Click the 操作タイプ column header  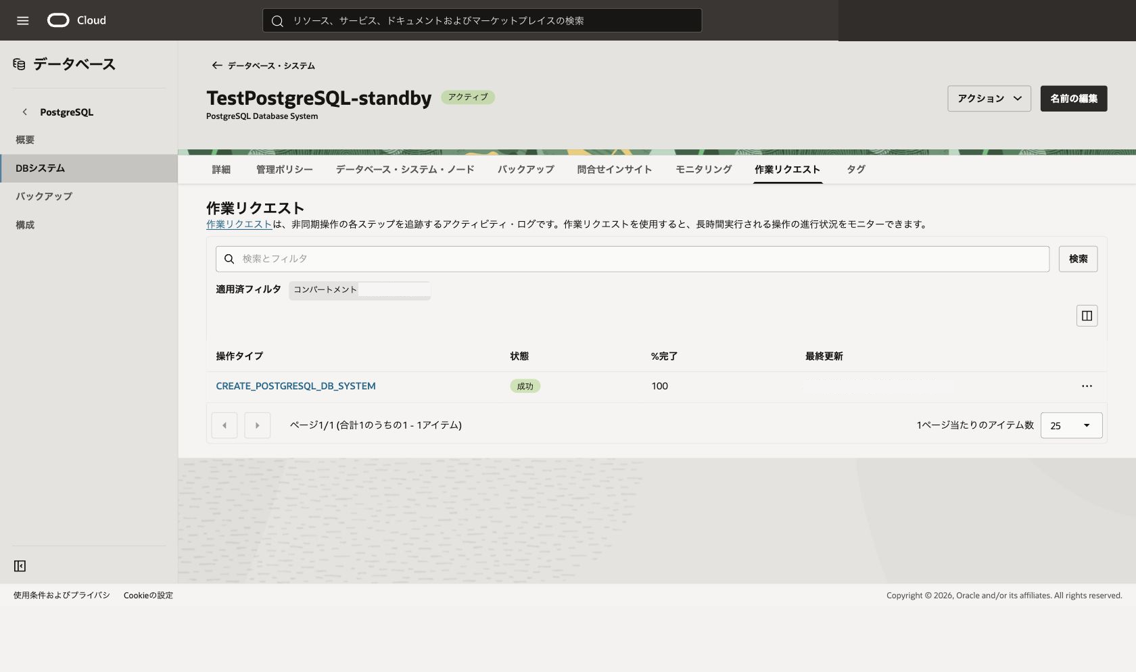(239, 356)
